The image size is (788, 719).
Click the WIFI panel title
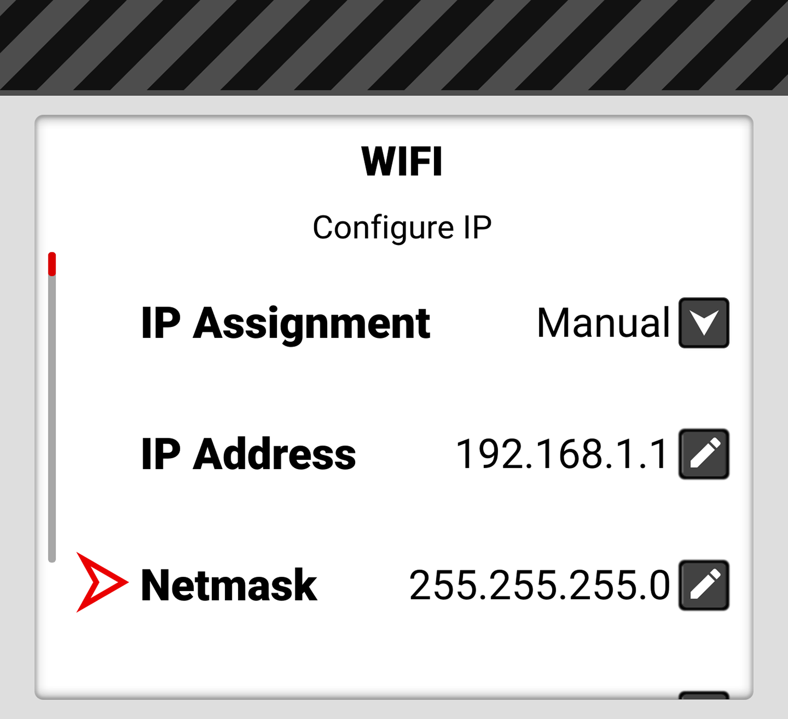402,161
